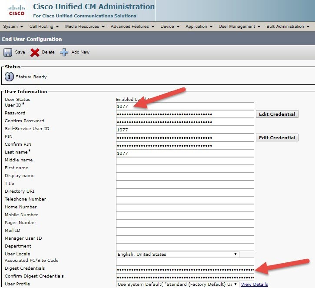Click the Title field
Viewport: 315px width, 288px height.
tap(185, 184)
